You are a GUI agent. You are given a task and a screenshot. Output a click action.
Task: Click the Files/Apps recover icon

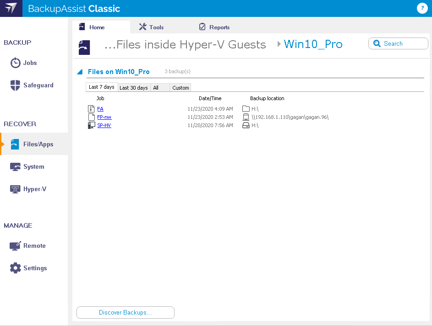pyautogui.click(x=15, y=144)
